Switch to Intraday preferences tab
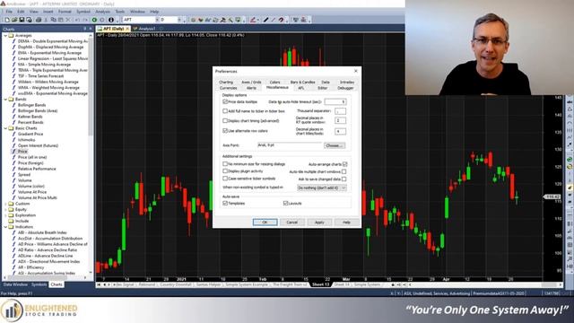Screen dimensions: 574x323 [347, 82]
